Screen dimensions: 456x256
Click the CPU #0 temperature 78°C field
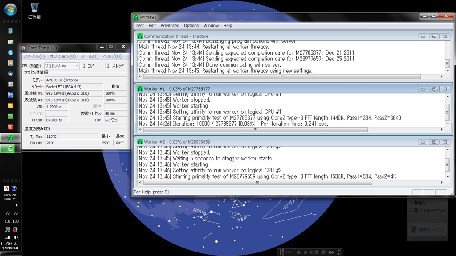(x=72, y=143)
